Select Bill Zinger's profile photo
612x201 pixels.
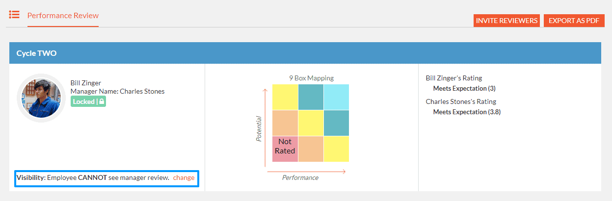(x=40, y=99)
